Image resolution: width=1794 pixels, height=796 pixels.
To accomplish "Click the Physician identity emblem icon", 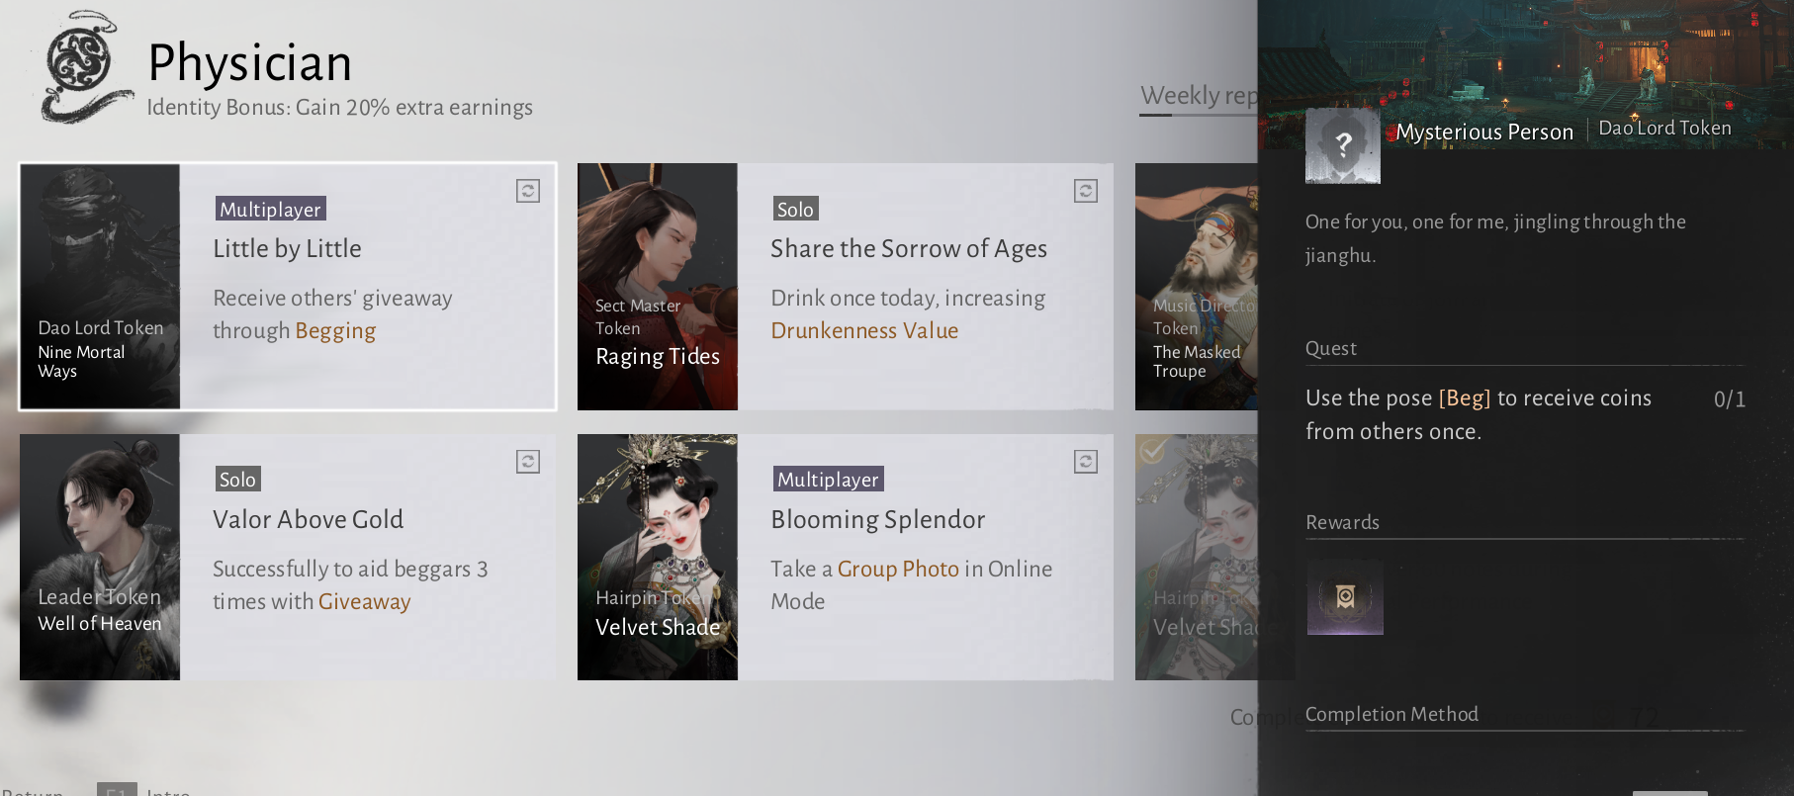I will pos(86,68).
